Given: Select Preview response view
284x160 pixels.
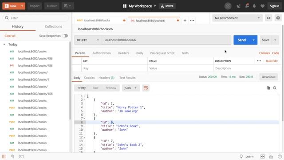Looking at the screenshot, I should [110, 88].
